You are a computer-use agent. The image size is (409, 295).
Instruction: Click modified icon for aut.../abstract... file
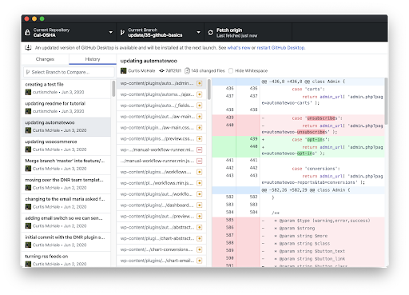click(x=199, y=227)
